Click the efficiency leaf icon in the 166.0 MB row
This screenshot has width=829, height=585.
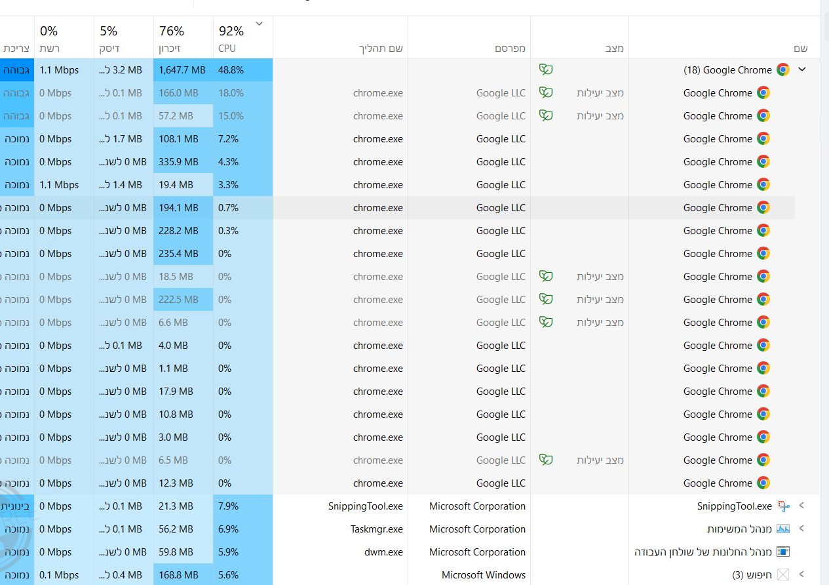[x=546, y=92]
